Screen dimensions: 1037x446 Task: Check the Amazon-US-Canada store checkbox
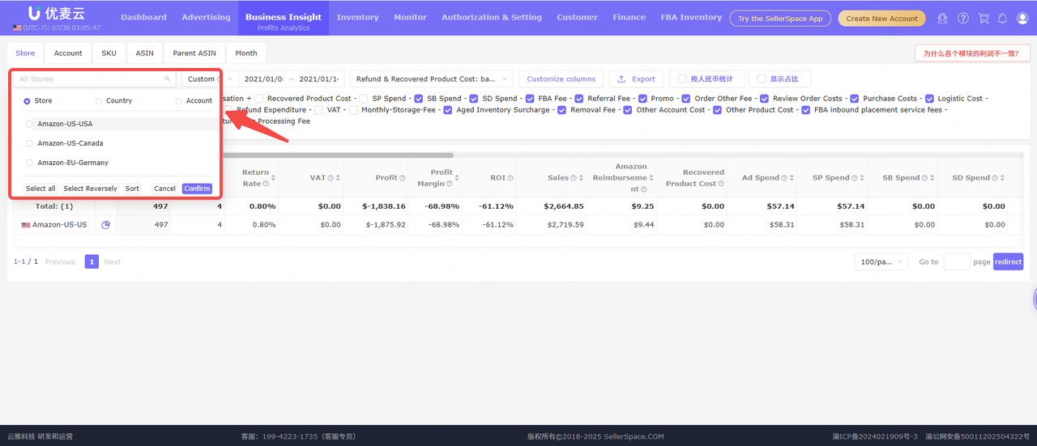pyautogui.click(x=30, y=143)
